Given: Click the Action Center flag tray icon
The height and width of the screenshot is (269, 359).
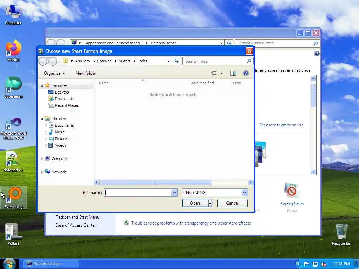Looking at the screenshot, I should pos(306,264).
